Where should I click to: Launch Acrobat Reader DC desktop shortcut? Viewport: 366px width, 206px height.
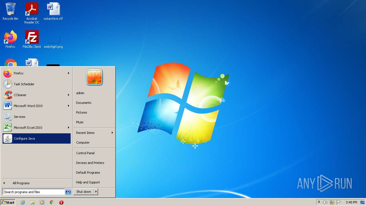[32, 13]
